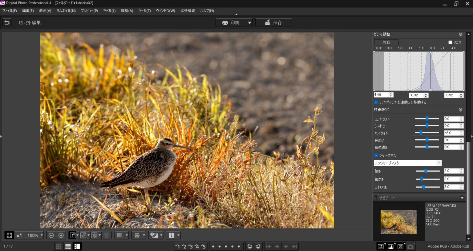Image resolution: width=473 pixels, height=251 pixels.
Task: Open the ツール(T) menu
Action: tap(144, 11)
